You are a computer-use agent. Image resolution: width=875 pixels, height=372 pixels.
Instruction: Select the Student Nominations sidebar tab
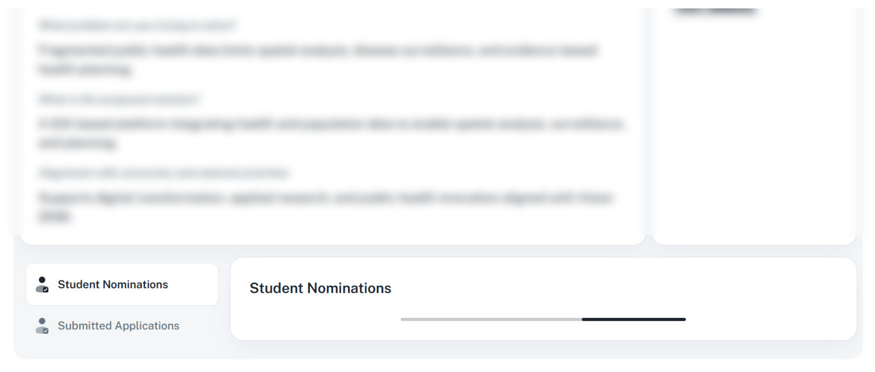click(122, 285)
